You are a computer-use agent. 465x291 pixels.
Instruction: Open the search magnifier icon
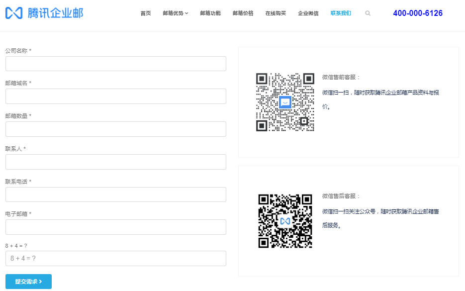click(368, 13)
